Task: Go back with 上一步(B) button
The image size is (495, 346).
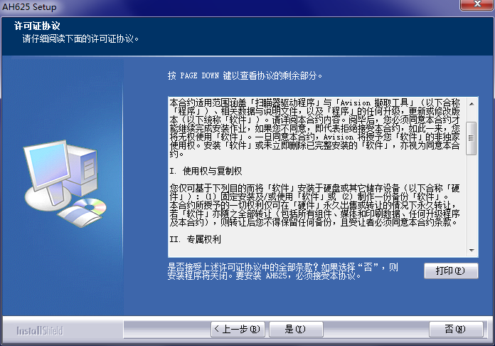Action: coord(238,329)
